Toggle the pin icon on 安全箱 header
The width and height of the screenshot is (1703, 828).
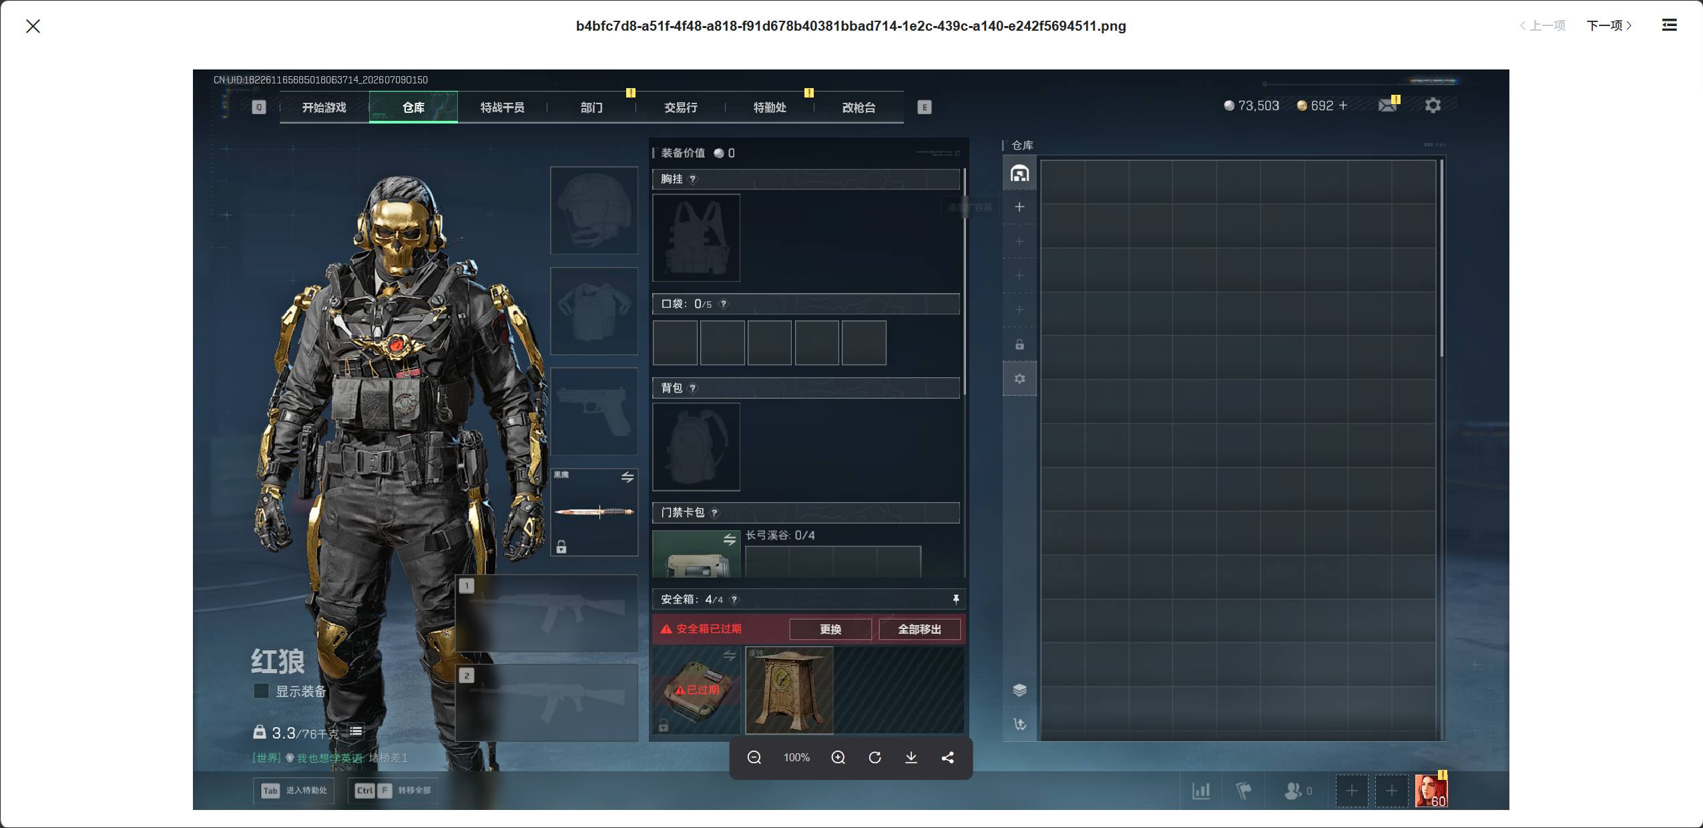click(x=955, y=600)
